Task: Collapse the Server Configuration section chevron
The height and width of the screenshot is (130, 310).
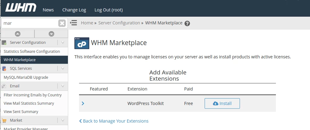Action: pos(63,43)
